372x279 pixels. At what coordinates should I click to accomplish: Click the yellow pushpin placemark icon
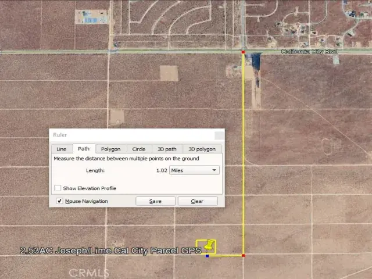click(x=210, y=245)
